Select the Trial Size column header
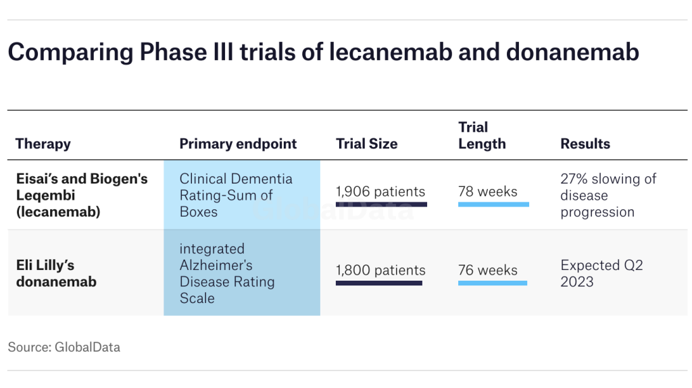This screenshot has height=388, width=692. 366,144
